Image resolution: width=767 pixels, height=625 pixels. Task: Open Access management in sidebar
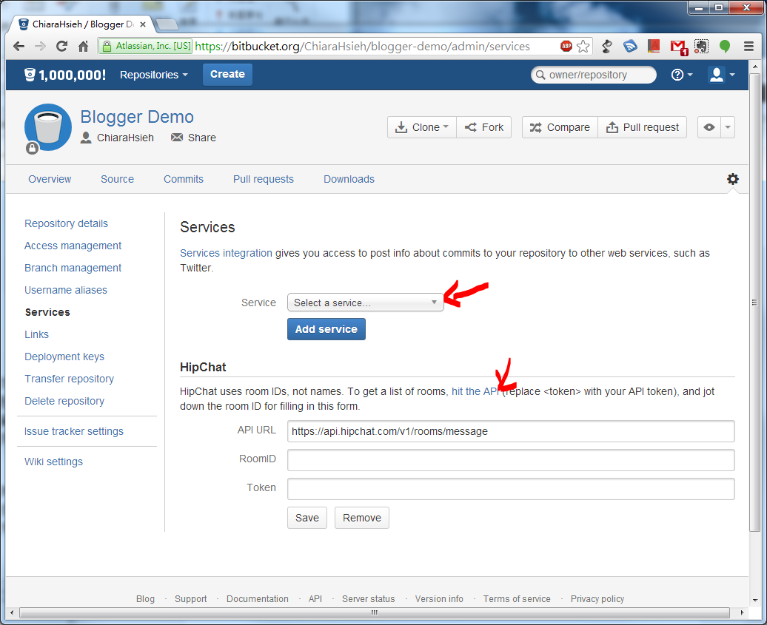73,246
